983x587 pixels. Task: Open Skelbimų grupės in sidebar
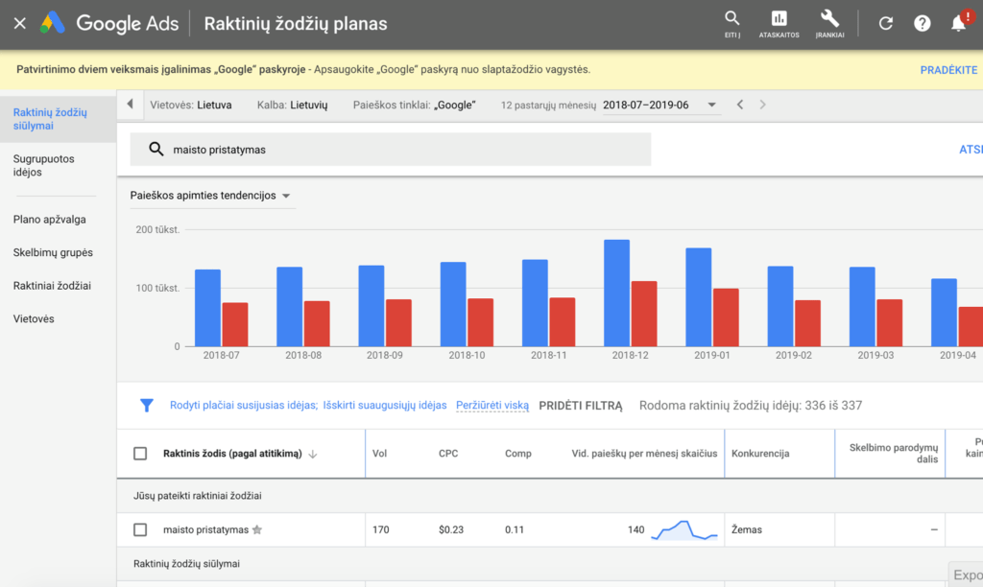[53, 252]
